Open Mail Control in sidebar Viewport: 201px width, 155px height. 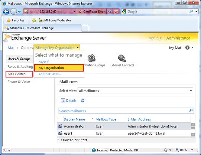coord(19,74)
